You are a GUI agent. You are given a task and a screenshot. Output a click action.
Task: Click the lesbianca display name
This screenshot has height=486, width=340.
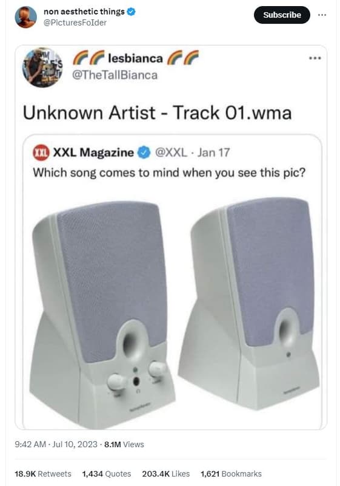(135, 58)
